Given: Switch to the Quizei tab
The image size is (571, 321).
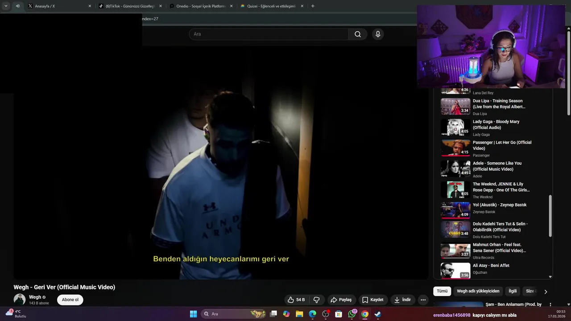Looking at the screenshot, I should click(x=271, y=6).
